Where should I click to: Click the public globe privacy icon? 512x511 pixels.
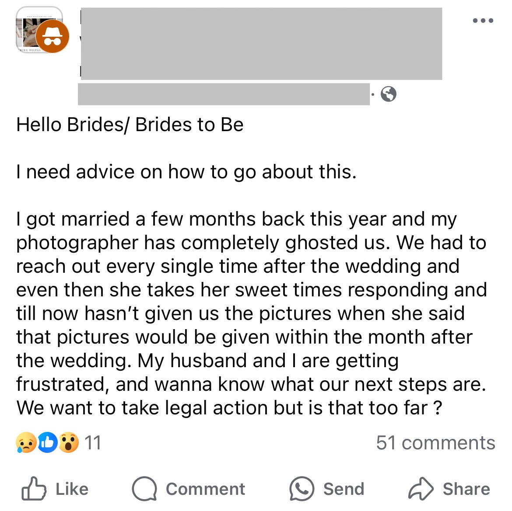coord(389,93)
